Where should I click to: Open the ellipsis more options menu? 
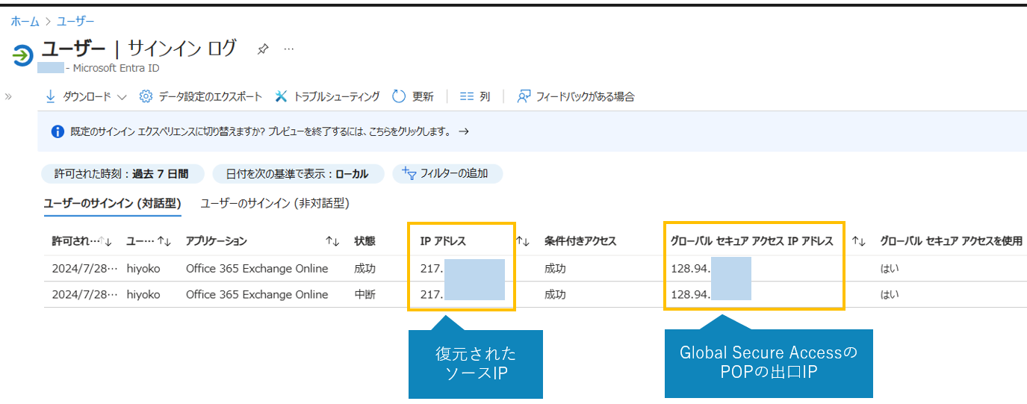[289, 49]
